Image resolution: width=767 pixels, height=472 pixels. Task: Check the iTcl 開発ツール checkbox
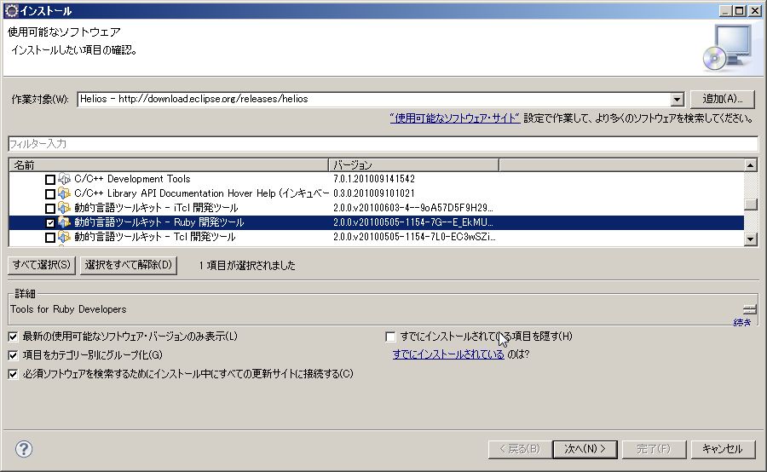pyautogui.click(x=50, y=209)
